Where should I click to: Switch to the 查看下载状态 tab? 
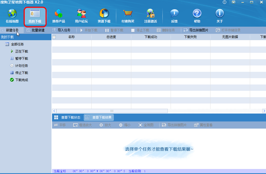click(67, 117)
